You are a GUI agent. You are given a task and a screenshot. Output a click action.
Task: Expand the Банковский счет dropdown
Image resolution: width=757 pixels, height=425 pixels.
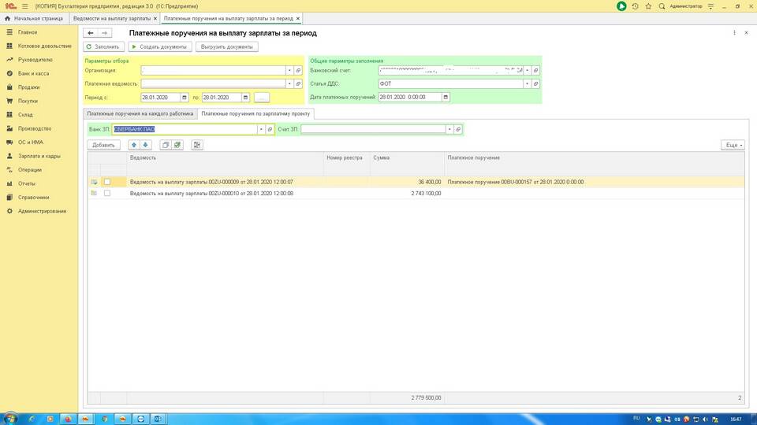(x=528, y=70)
